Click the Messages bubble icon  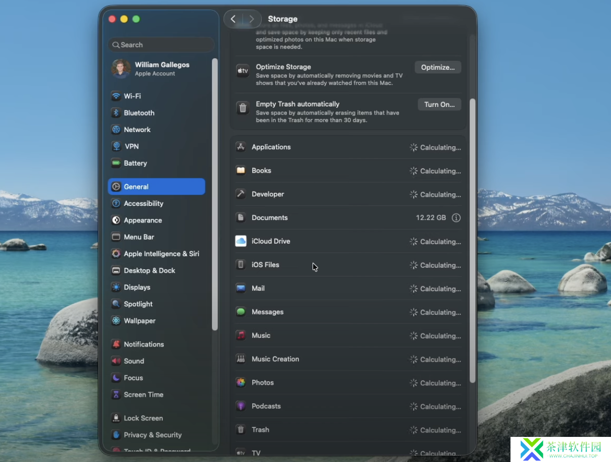coord(241,312)
